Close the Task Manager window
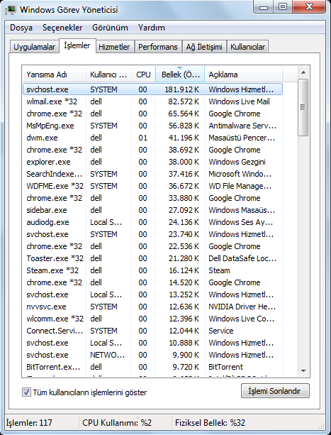 [x=309, y=7]
